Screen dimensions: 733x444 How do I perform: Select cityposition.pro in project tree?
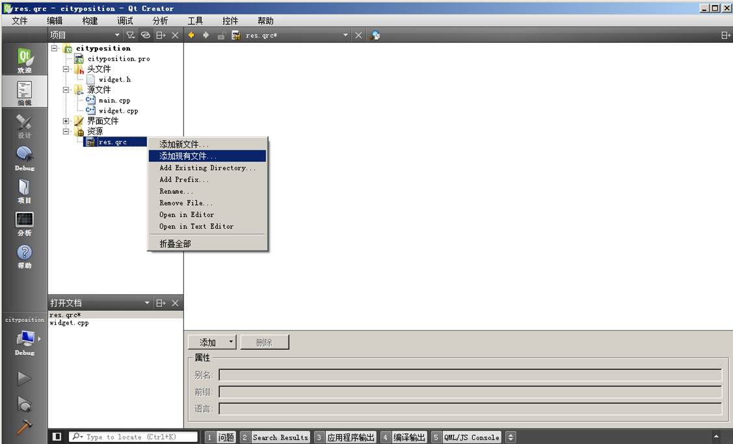coord(119,59)
